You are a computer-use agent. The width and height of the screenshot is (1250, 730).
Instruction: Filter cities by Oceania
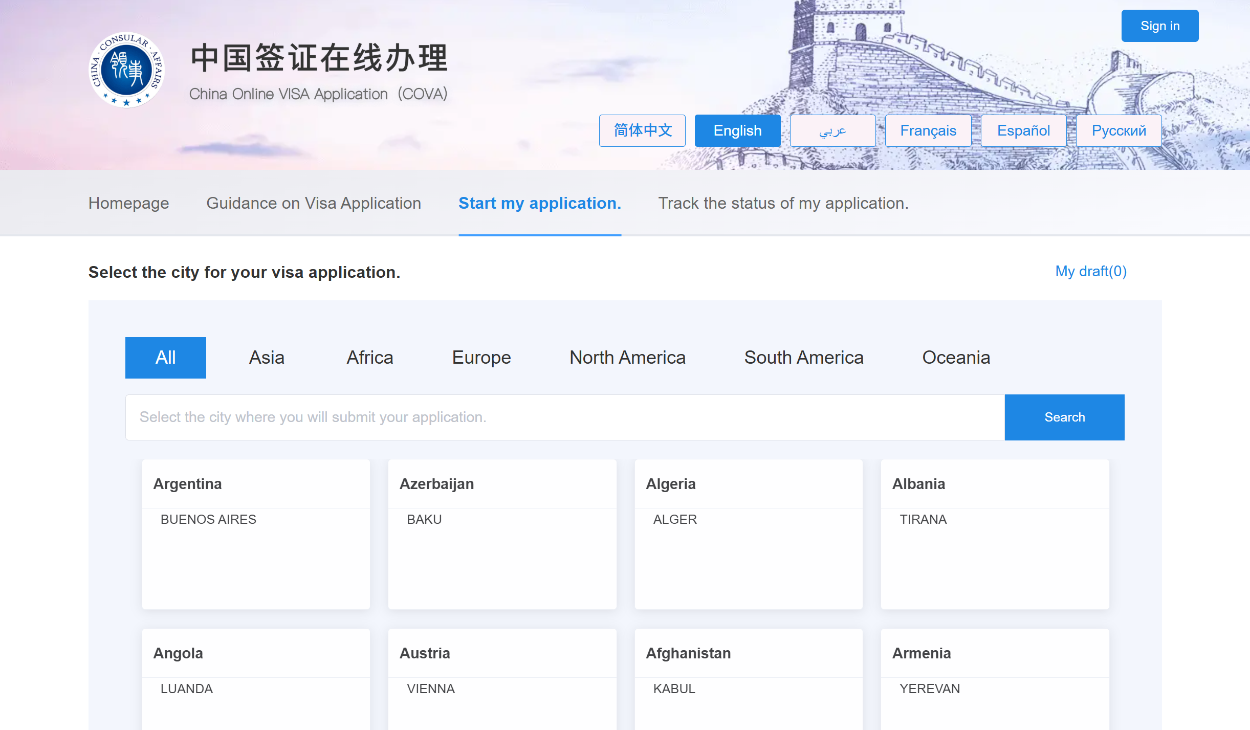click(956, 358)
